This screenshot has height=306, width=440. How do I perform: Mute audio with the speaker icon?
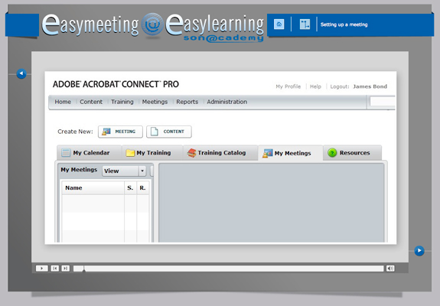coord(390,269)
